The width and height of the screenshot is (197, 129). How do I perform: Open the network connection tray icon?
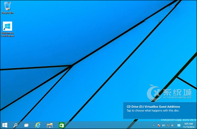click(x=168, y=125)
